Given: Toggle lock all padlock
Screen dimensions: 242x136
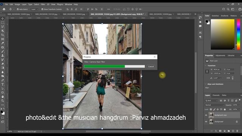Looking at the screenshot, I should pyautogui.click(x=225, y=109).
